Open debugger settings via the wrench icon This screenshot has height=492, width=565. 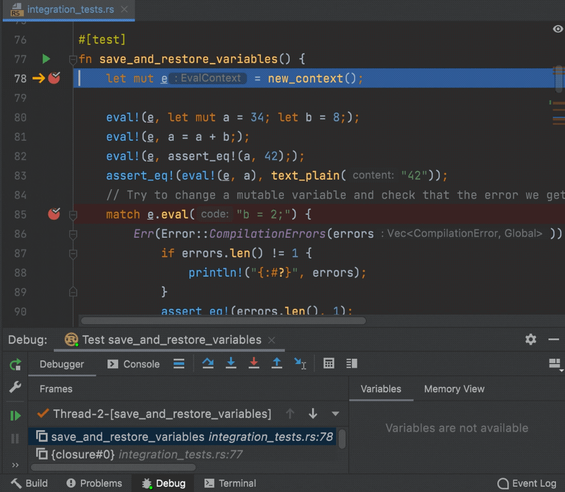coord(14,386)
